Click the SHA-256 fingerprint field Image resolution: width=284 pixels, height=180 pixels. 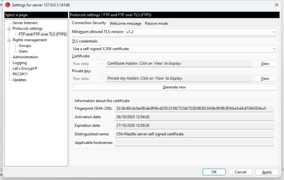point(194,108)
